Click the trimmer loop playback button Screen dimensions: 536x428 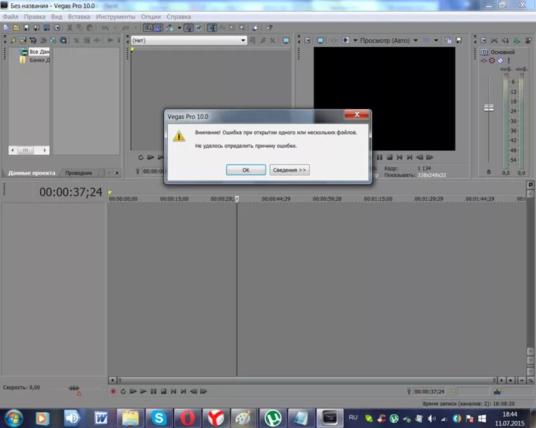point(141,157)
